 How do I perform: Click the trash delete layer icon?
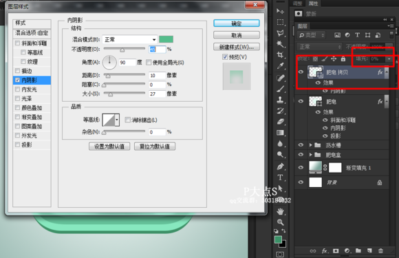tap(380, 251)
